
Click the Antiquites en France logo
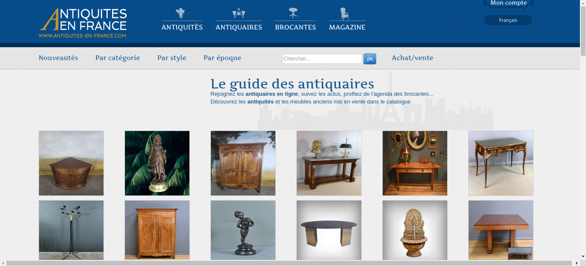(83, 23)
